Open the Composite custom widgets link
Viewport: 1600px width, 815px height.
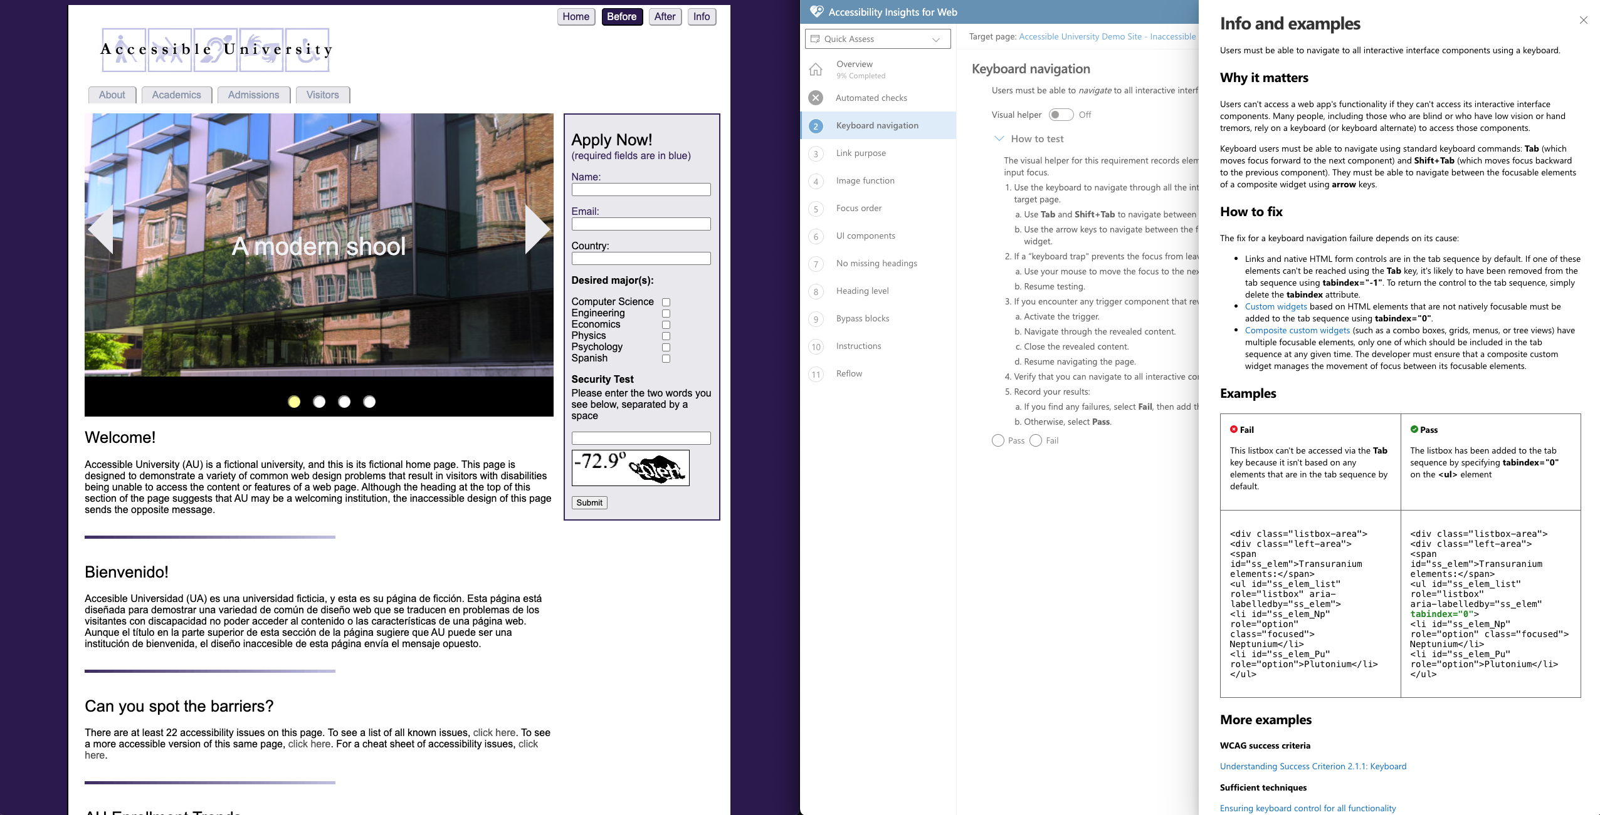(1297, 330)
